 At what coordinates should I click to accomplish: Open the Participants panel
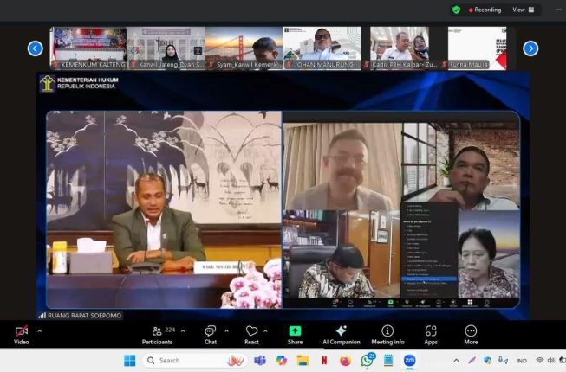tap(158, 335)
